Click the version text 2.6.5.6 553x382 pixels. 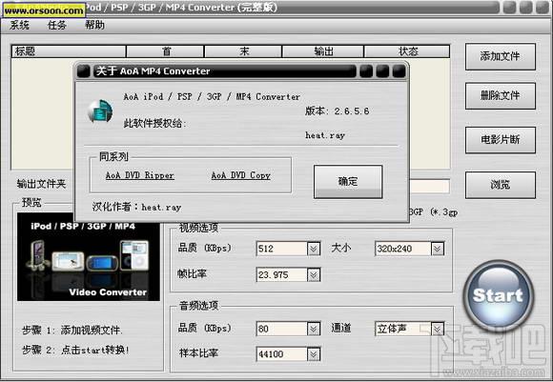pos(337,111)
